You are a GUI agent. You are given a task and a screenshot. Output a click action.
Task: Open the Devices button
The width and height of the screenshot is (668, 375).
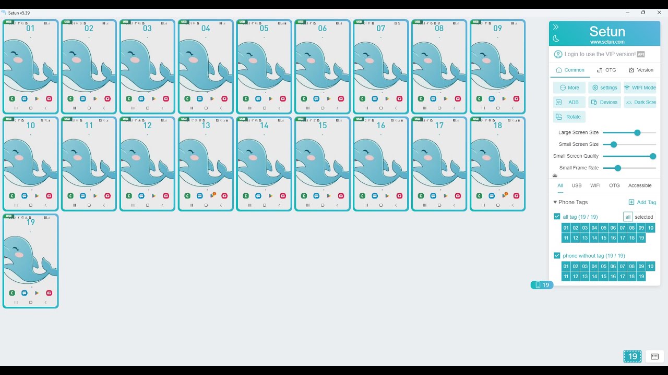point(604,102)
